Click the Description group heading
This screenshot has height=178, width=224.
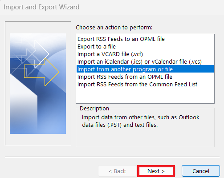coord(94,109)
